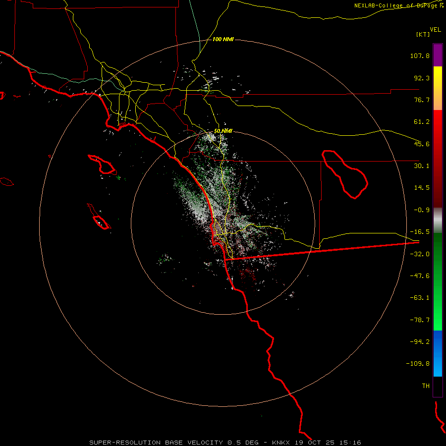Click the 50 NMI range ring label

pyautogui.click(x=223, y=131)
